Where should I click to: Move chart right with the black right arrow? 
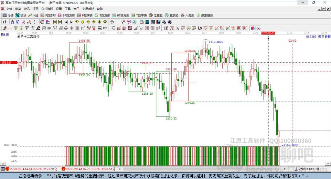tap(71, 22)
